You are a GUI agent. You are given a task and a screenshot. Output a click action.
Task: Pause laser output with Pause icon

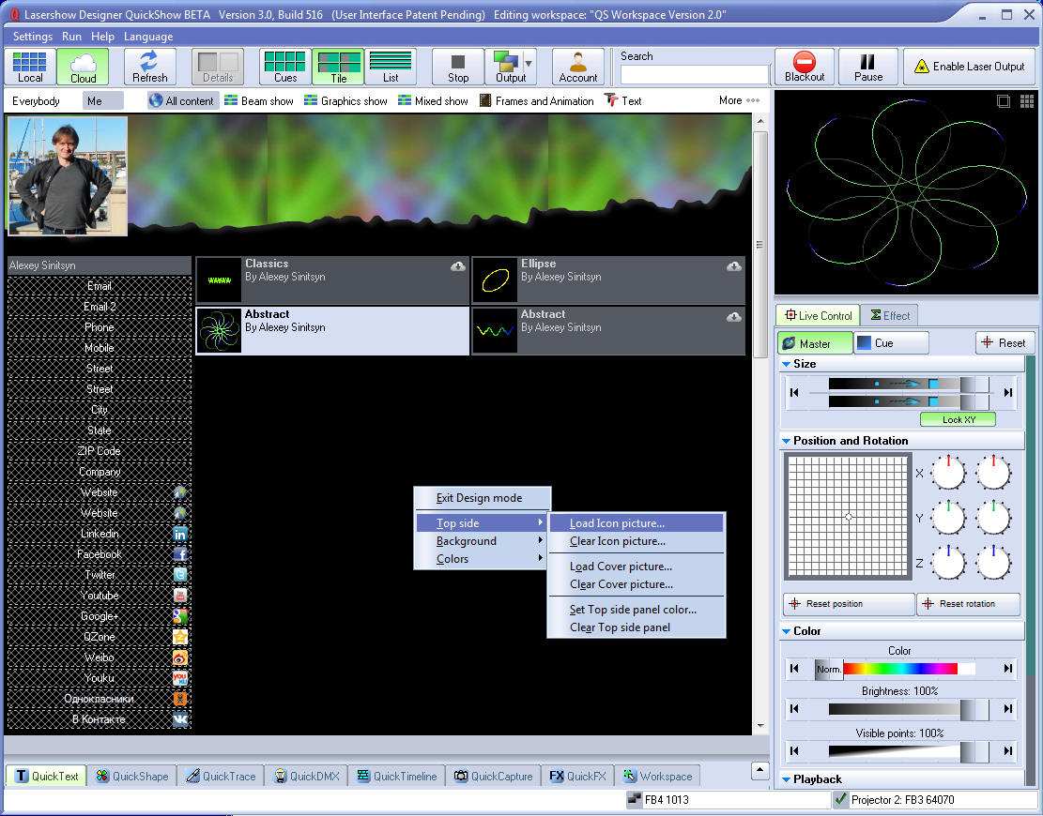(x=868, y=67)
